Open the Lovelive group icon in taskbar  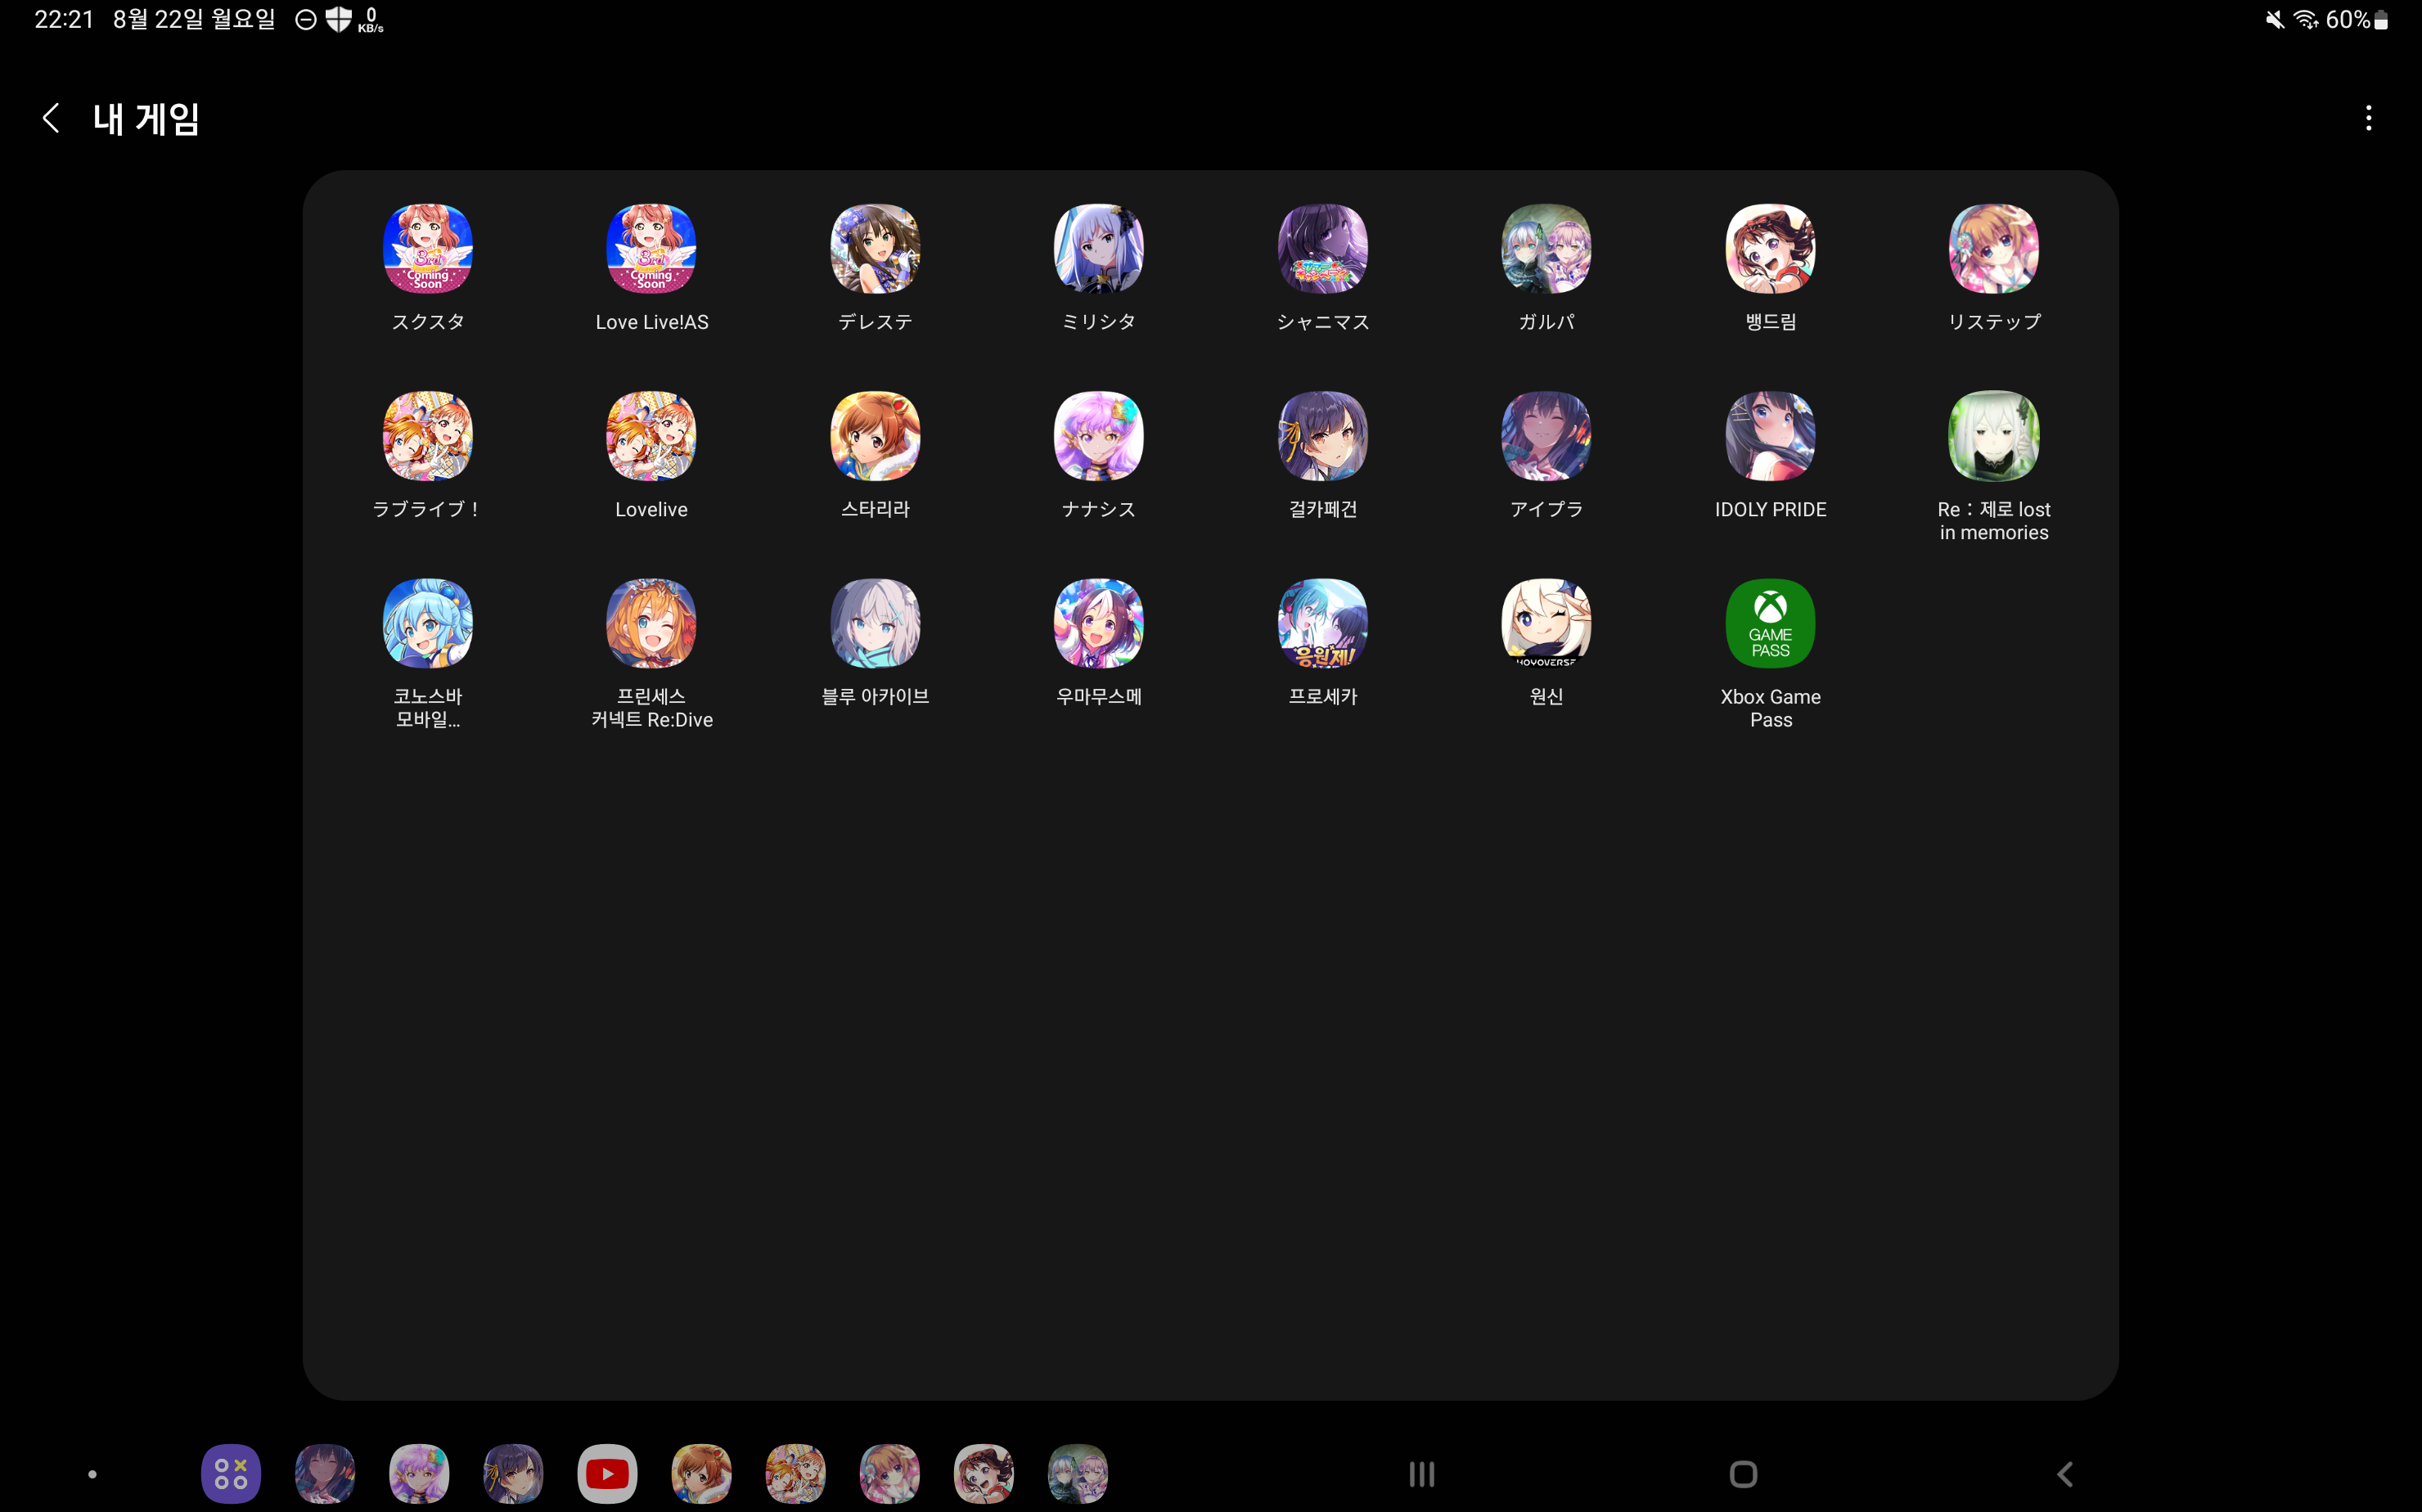coord(795,1474)
